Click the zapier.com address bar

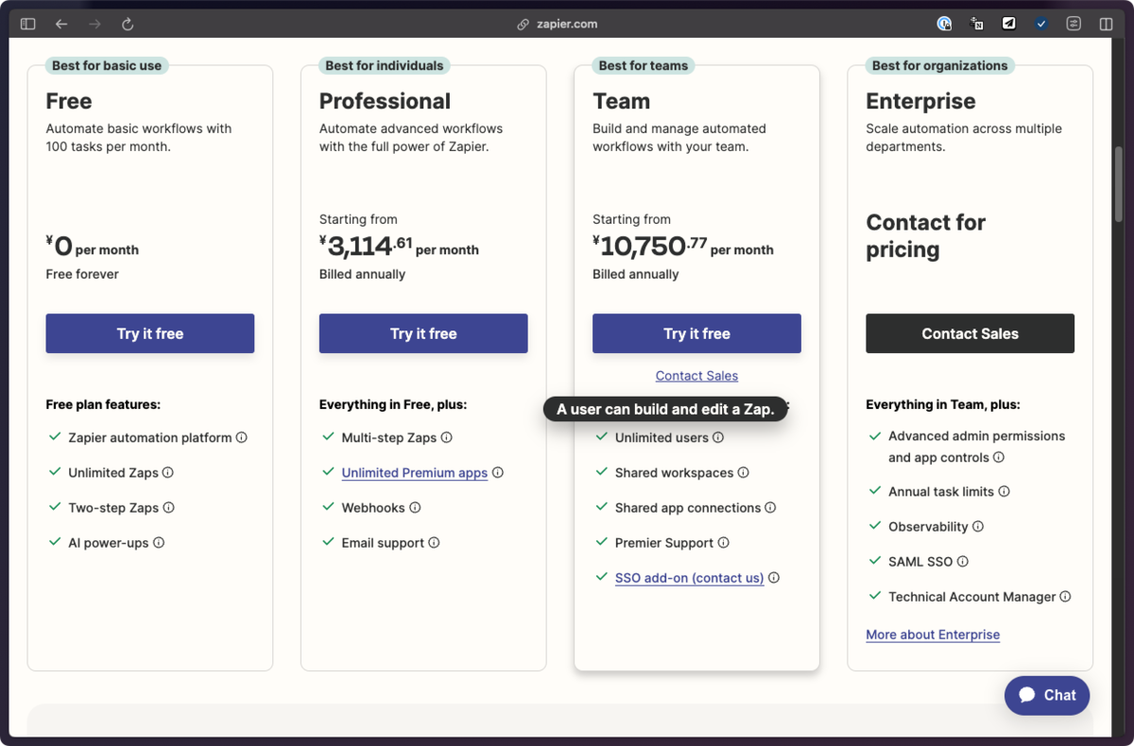coord(558,24)
